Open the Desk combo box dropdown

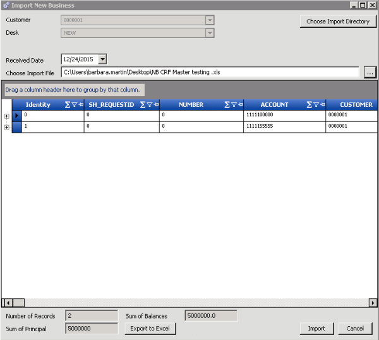click(x=210, y=32)
